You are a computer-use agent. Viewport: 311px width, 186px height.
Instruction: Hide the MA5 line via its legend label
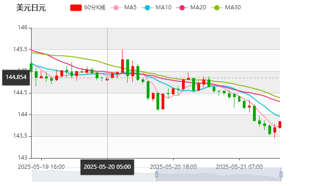(130, 8)
